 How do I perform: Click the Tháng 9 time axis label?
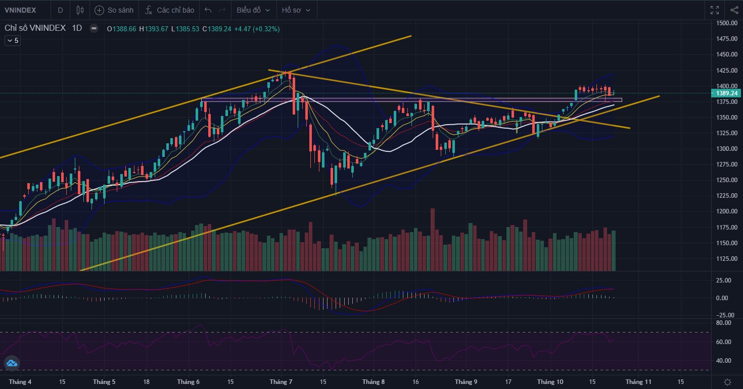(x=466, y=382)
